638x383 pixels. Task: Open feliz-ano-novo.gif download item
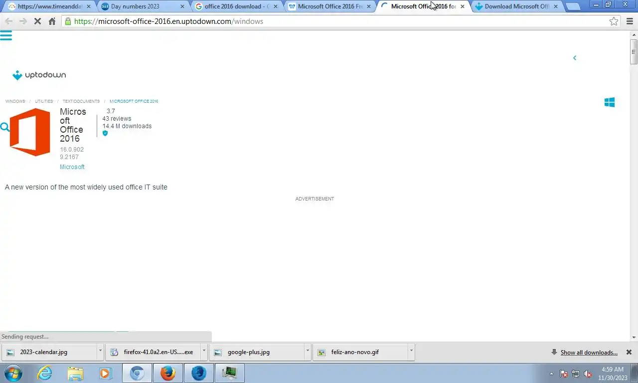pos(360,352)
